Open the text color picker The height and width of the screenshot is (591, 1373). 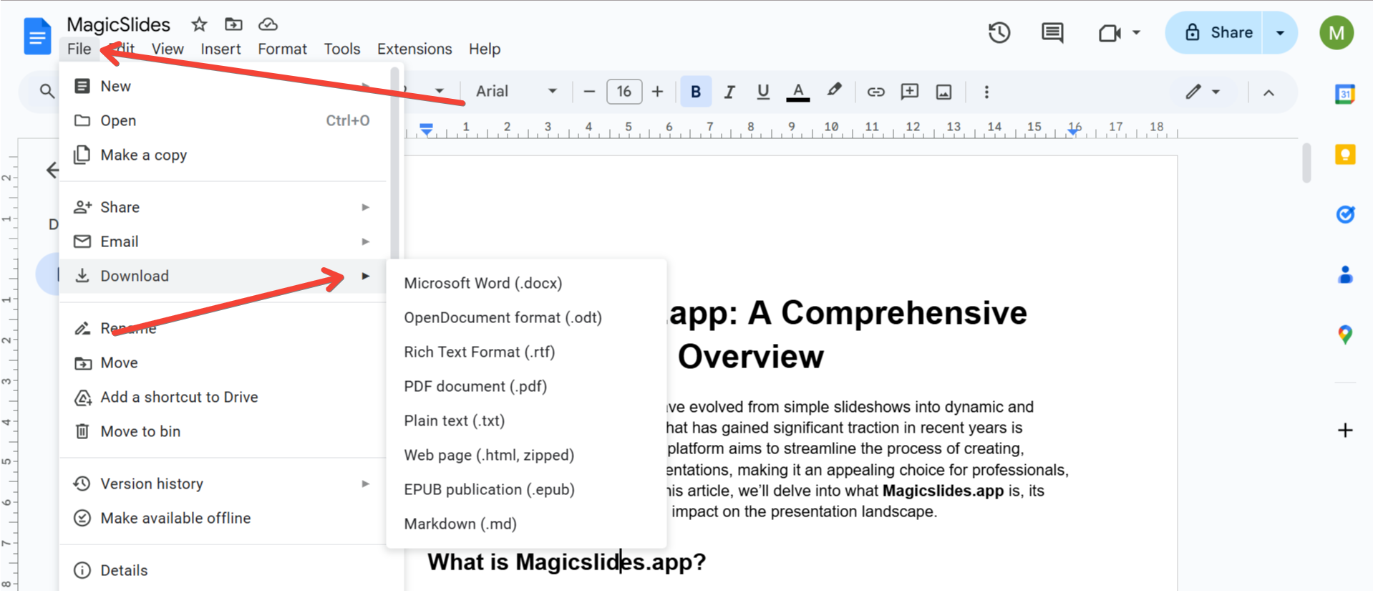pos(797,92)
